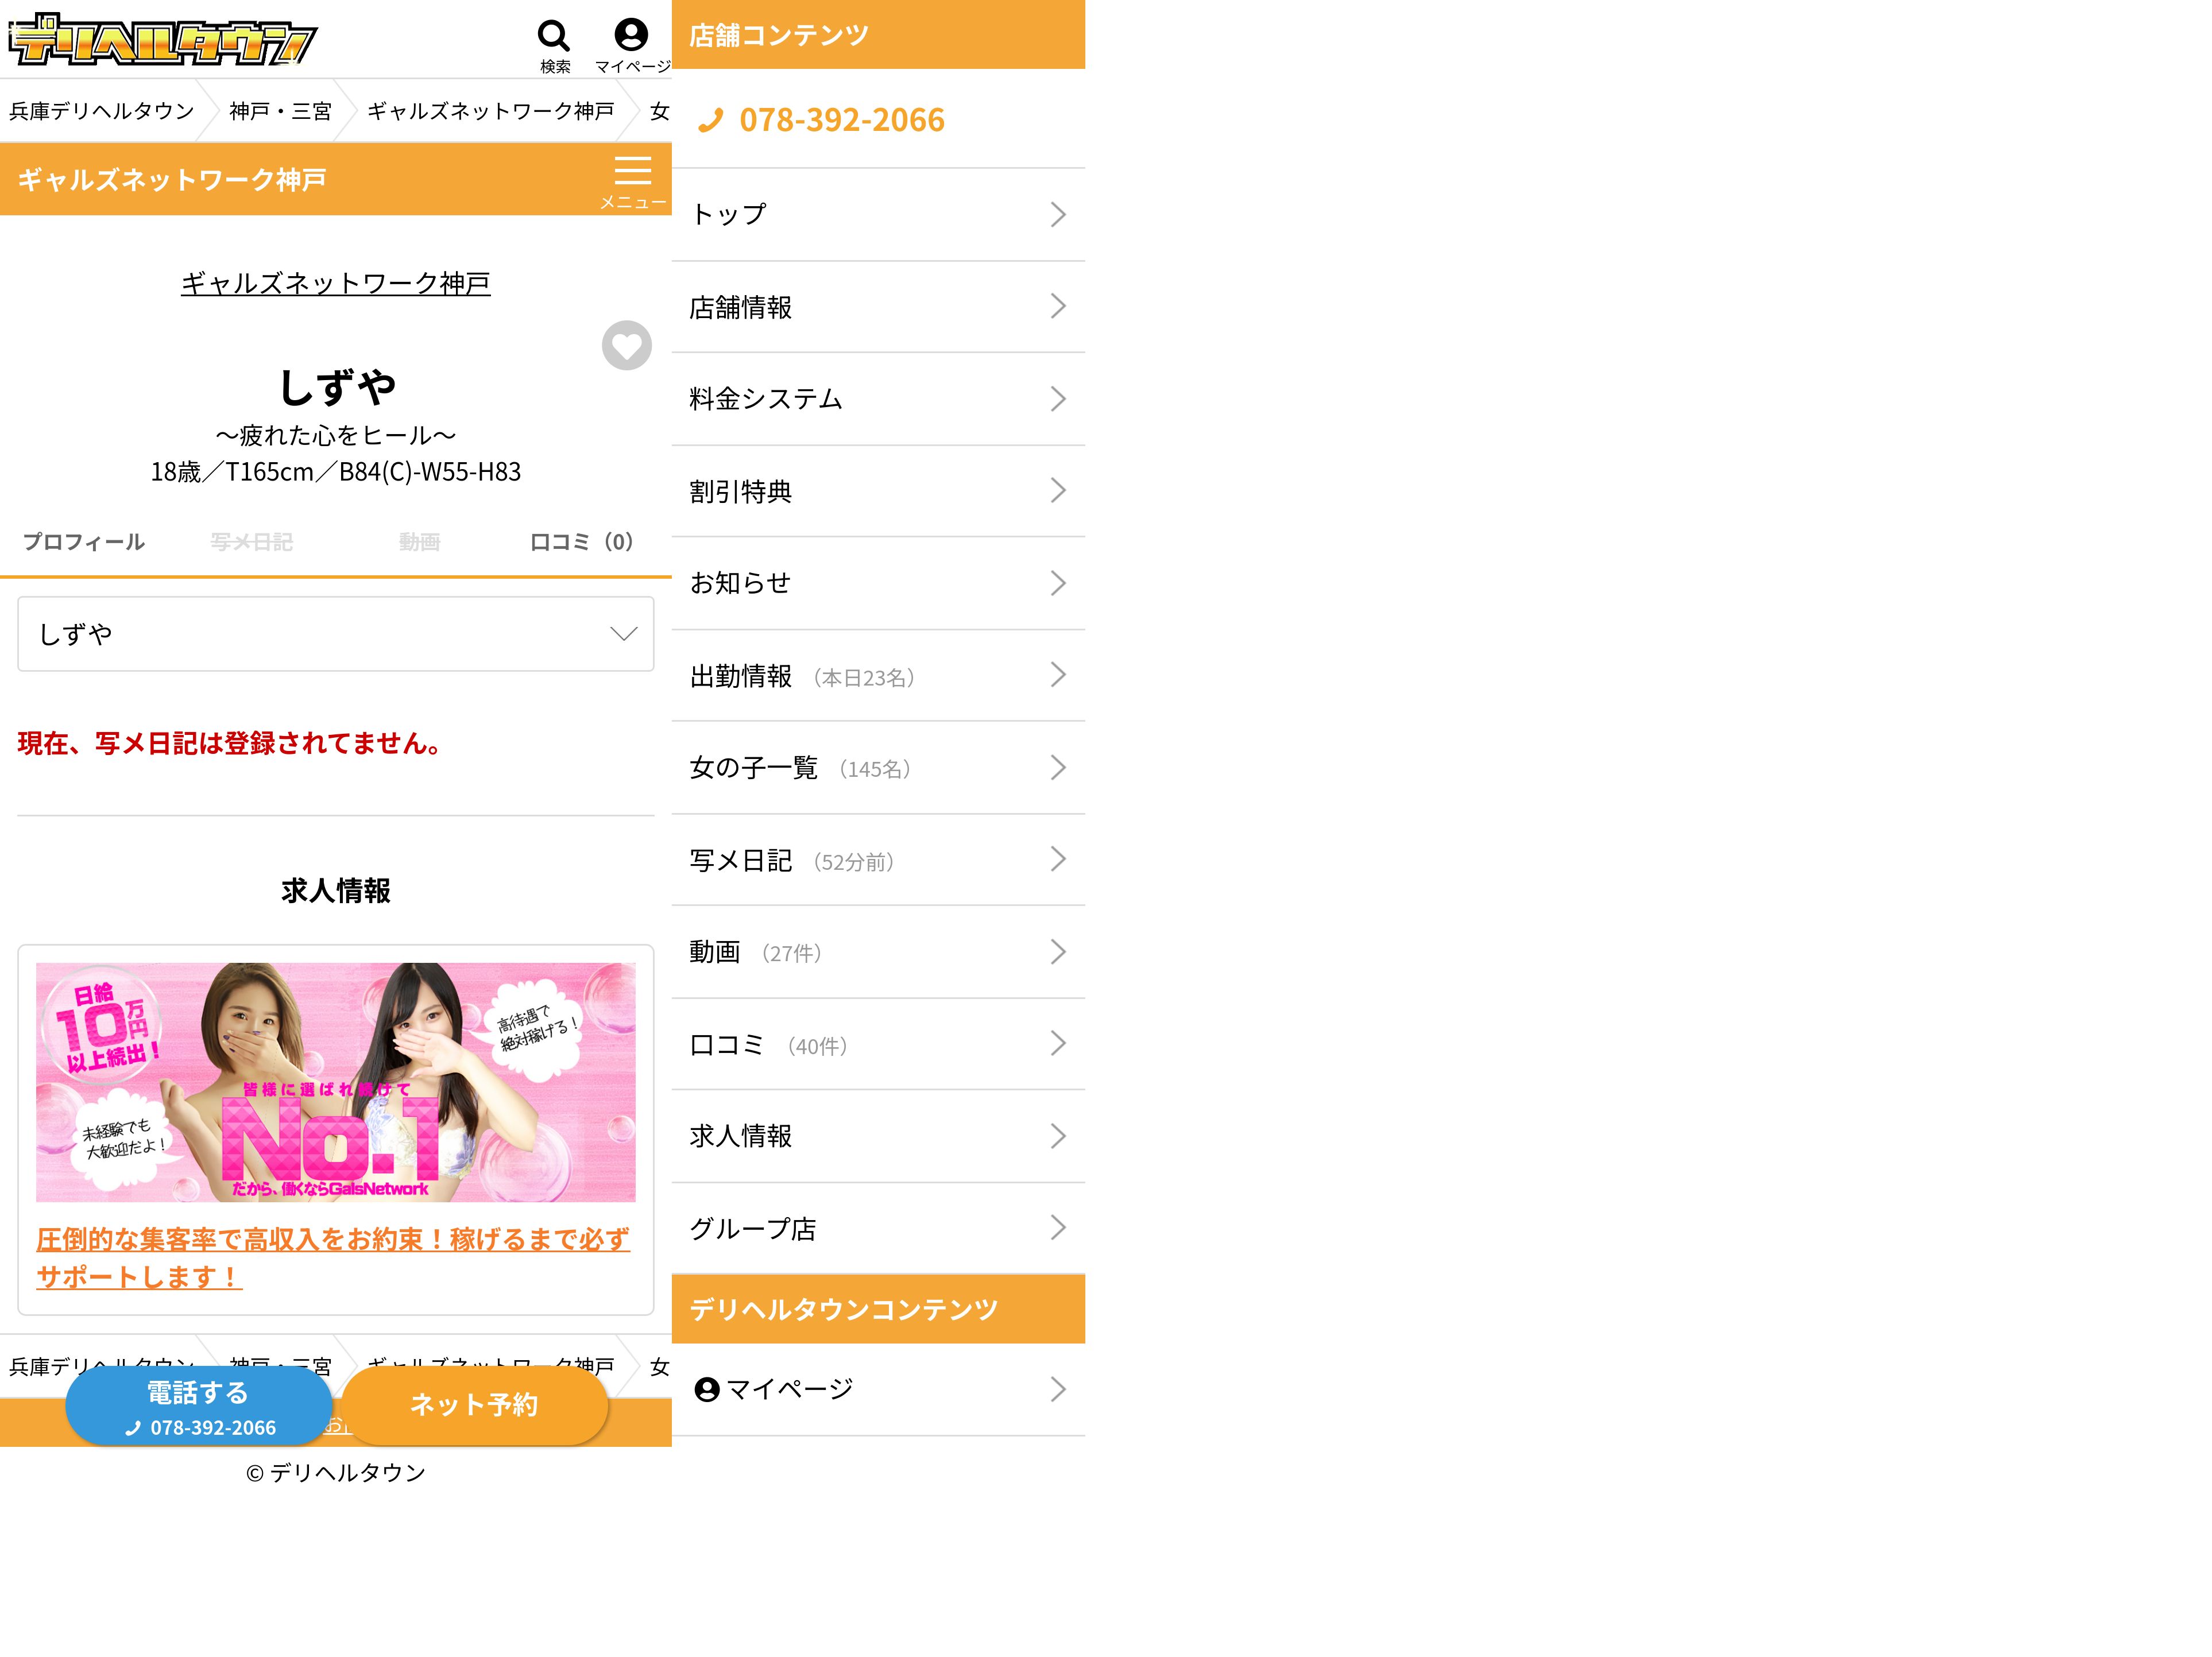Open マイページ in the side menu

click(x=878, y=1389)
